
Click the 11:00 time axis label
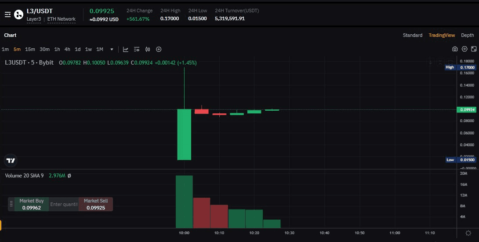point(395,233)
